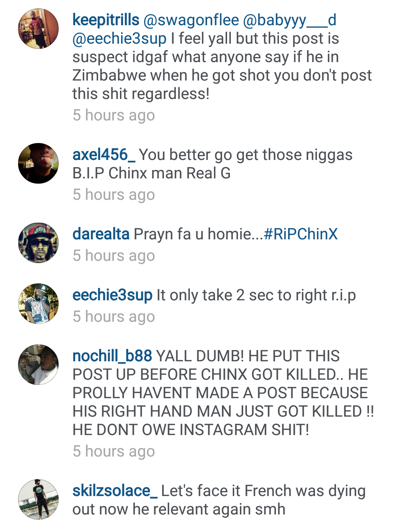
Task: Open the @babyyy___d mention
Action: 289,20
